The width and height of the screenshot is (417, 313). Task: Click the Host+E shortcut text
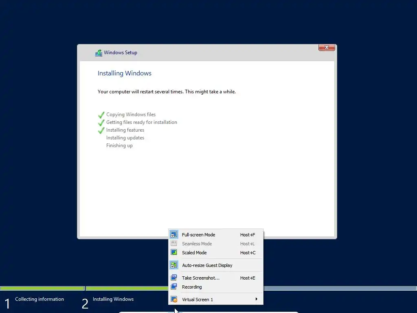pyautogui.click(x=247, y=278)
